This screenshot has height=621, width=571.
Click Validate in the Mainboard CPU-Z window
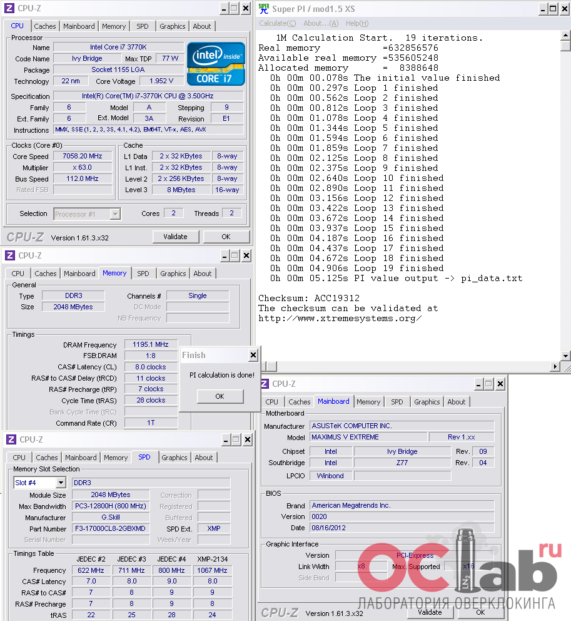(x=430, y=612)
